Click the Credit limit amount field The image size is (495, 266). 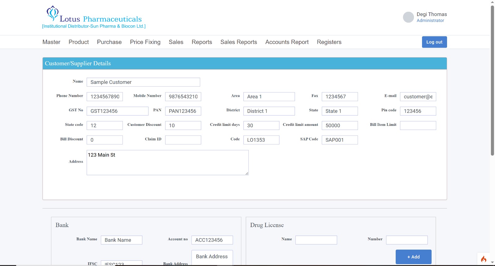point(339,126)
